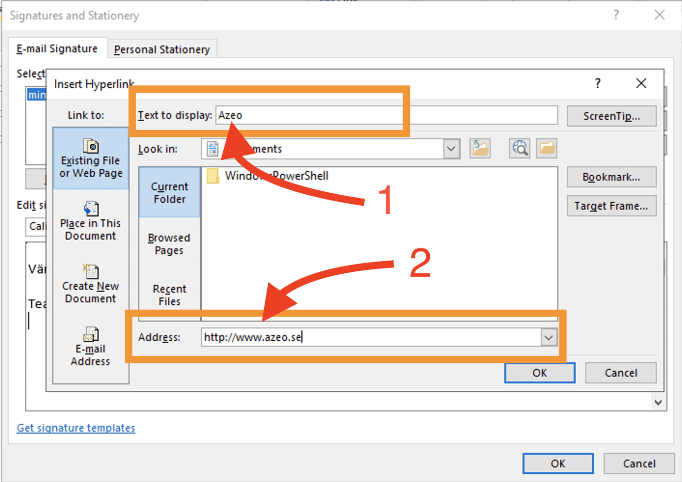The height and width of the screenshot is (482, 682).
Task: Click the Text to display field
Action: [x=387, y=116]
